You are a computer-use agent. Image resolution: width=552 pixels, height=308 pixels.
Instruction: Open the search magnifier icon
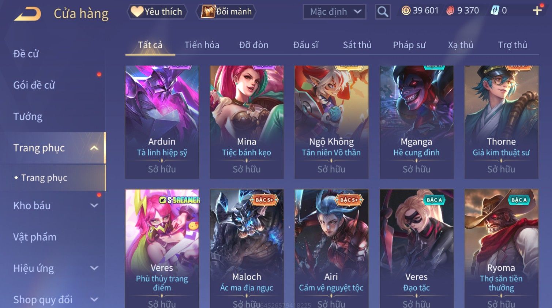coord(383,12)
